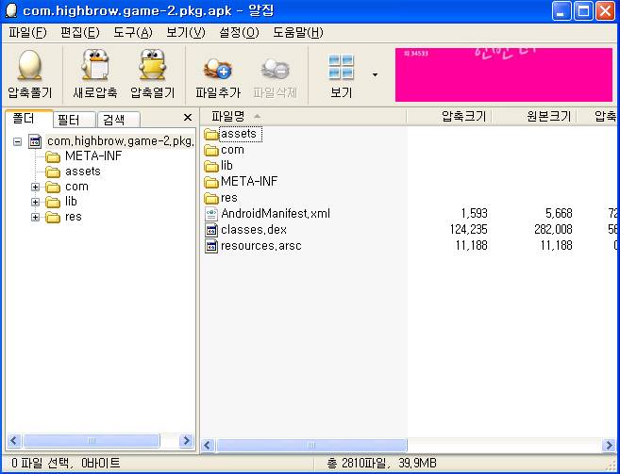Select classes.dex file
Image resolution: width=620 pixels, height=474 pixels.
254,230
